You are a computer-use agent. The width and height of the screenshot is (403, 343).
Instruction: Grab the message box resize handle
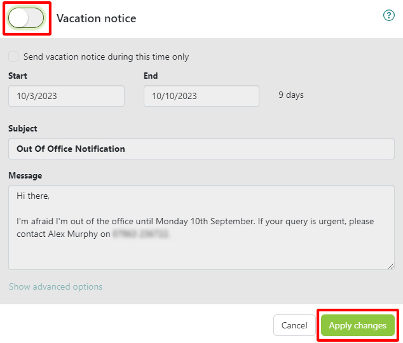click(x=390, y=266)
